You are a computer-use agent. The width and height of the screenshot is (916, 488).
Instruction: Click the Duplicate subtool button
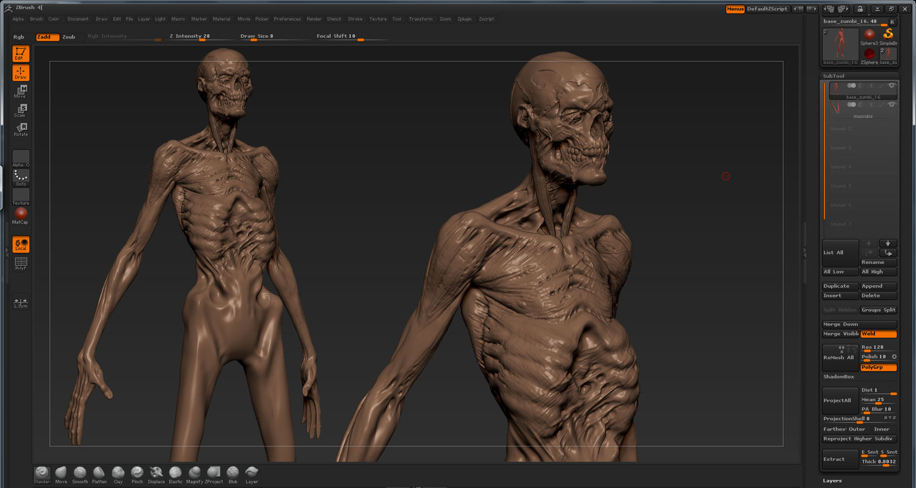coord(840,286)
